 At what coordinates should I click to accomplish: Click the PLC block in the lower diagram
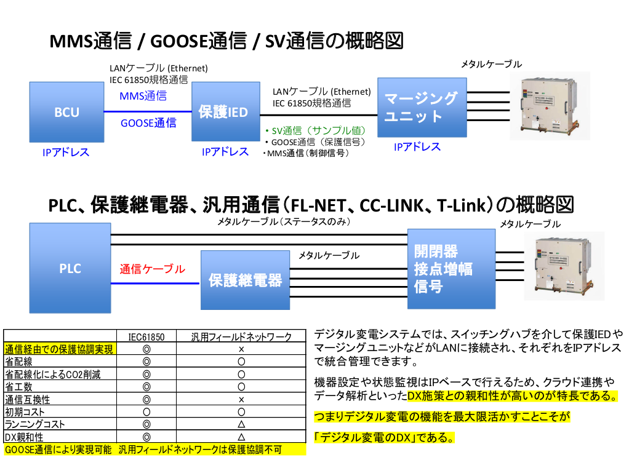tap(70, 268)
